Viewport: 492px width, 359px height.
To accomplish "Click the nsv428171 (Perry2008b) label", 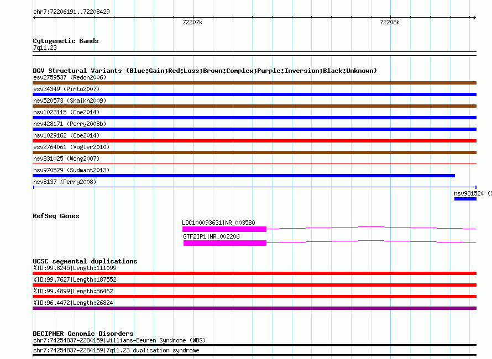I will pyautogui.click(x=70, y=124).
